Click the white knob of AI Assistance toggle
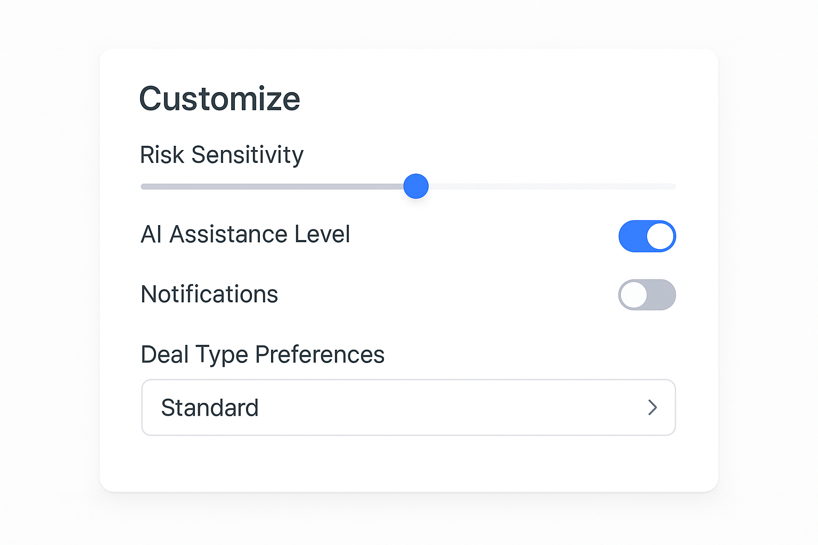818x545 pixels. pyautogui.click(x=660, y=236)
